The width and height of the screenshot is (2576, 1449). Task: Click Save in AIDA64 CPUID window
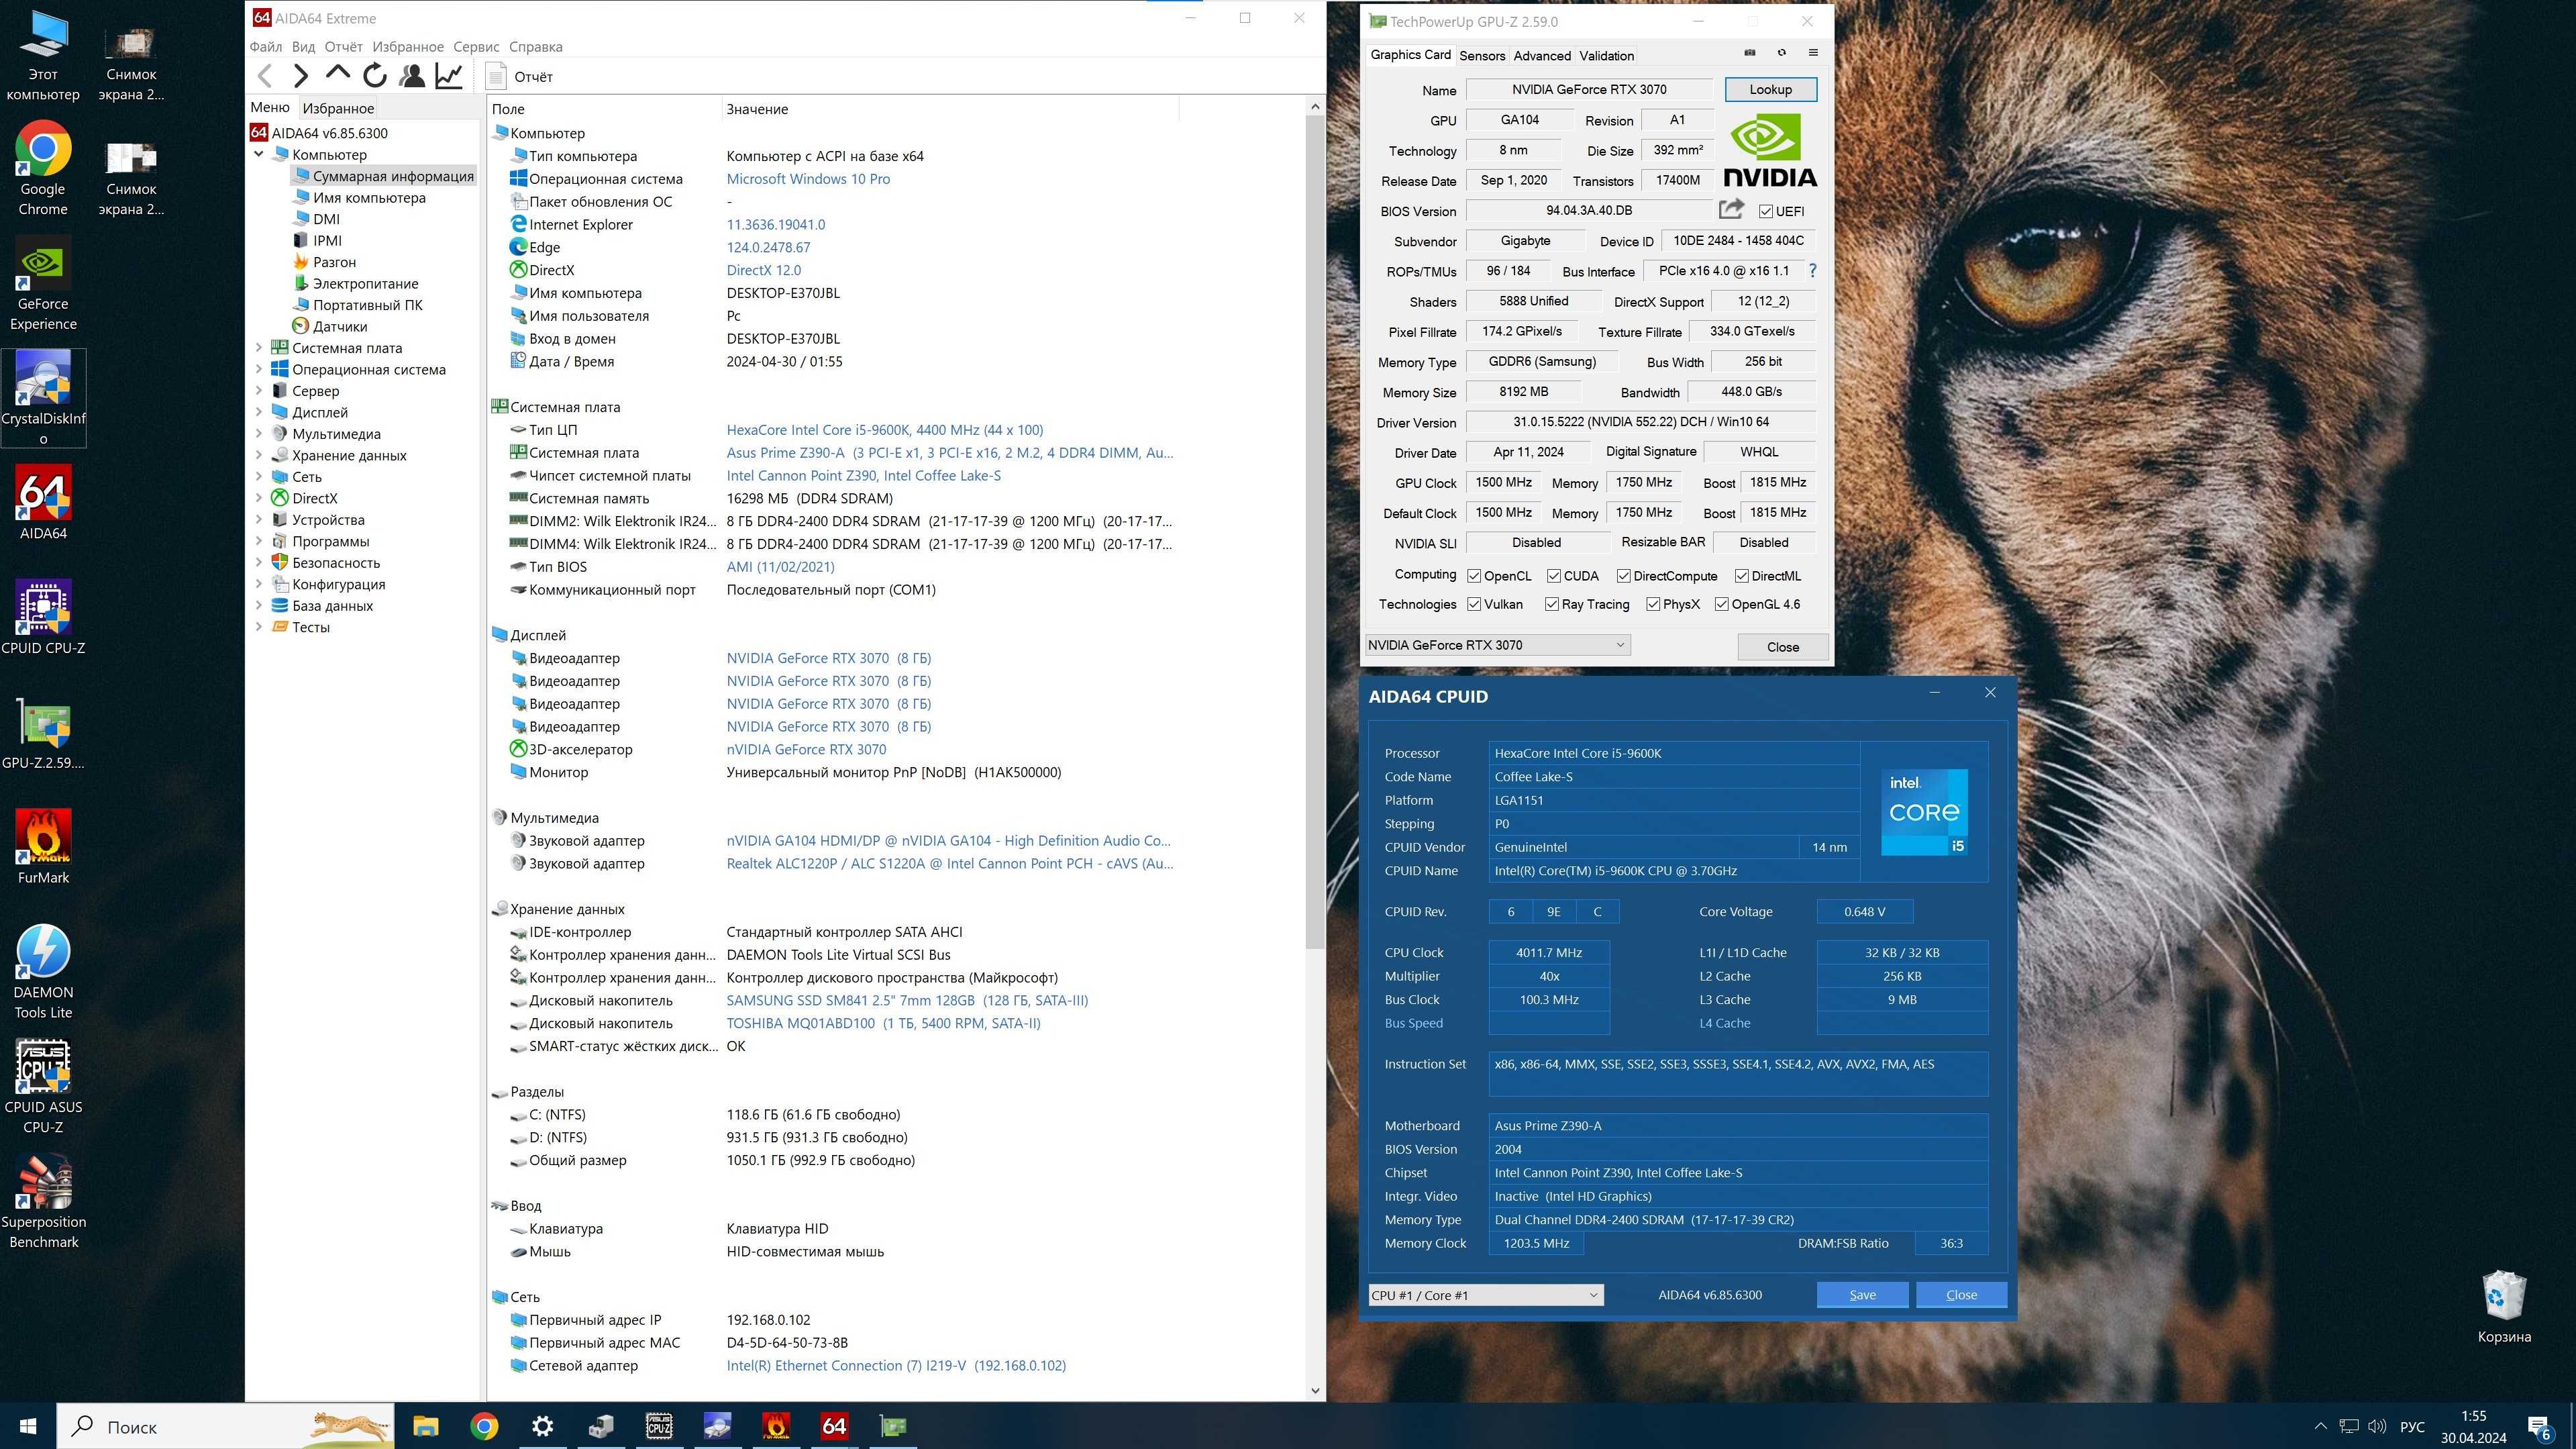point(1862,1295)
